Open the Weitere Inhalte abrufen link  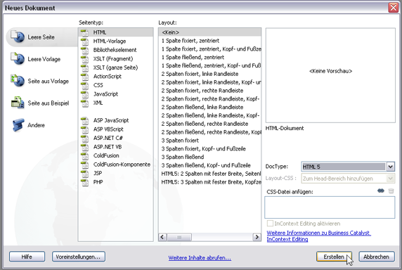click(x=200, y=257)
